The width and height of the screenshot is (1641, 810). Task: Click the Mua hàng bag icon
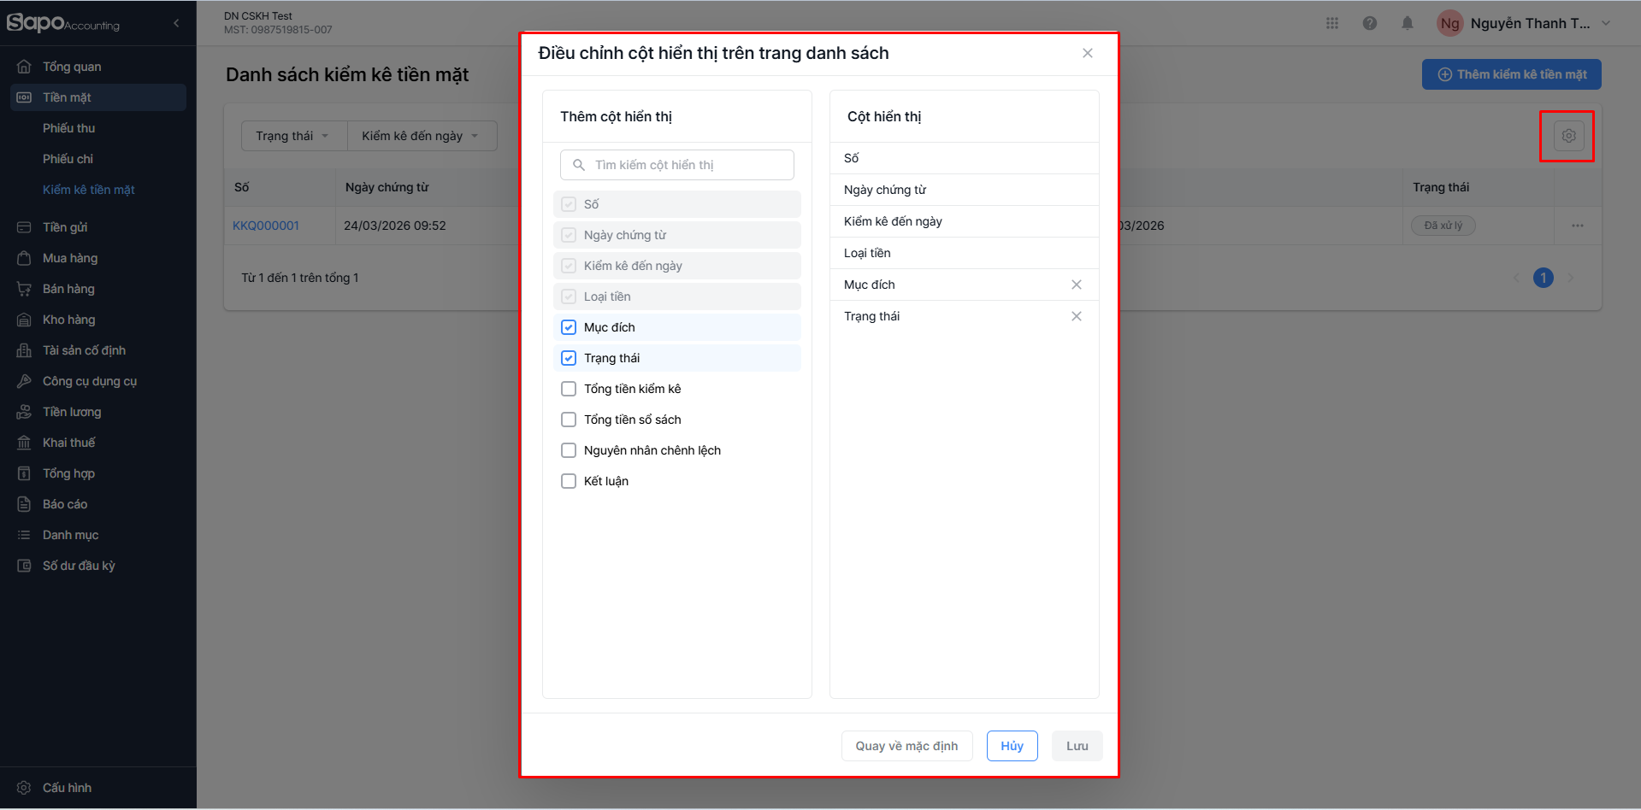click(x=24, y=258)
